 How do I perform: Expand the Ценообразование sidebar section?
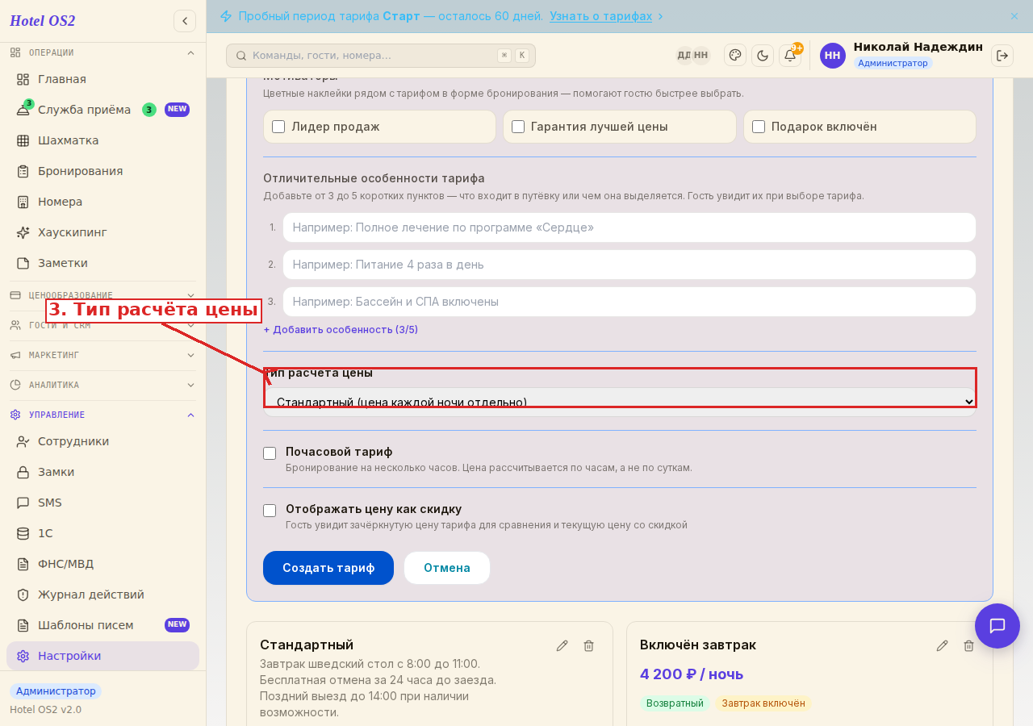pyautogui.click(x=102, y=295)
